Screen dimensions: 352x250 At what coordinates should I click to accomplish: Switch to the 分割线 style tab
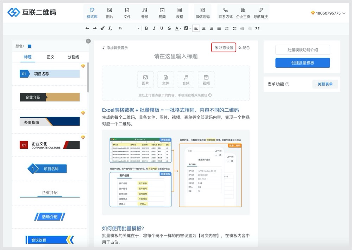click(74, 57)
